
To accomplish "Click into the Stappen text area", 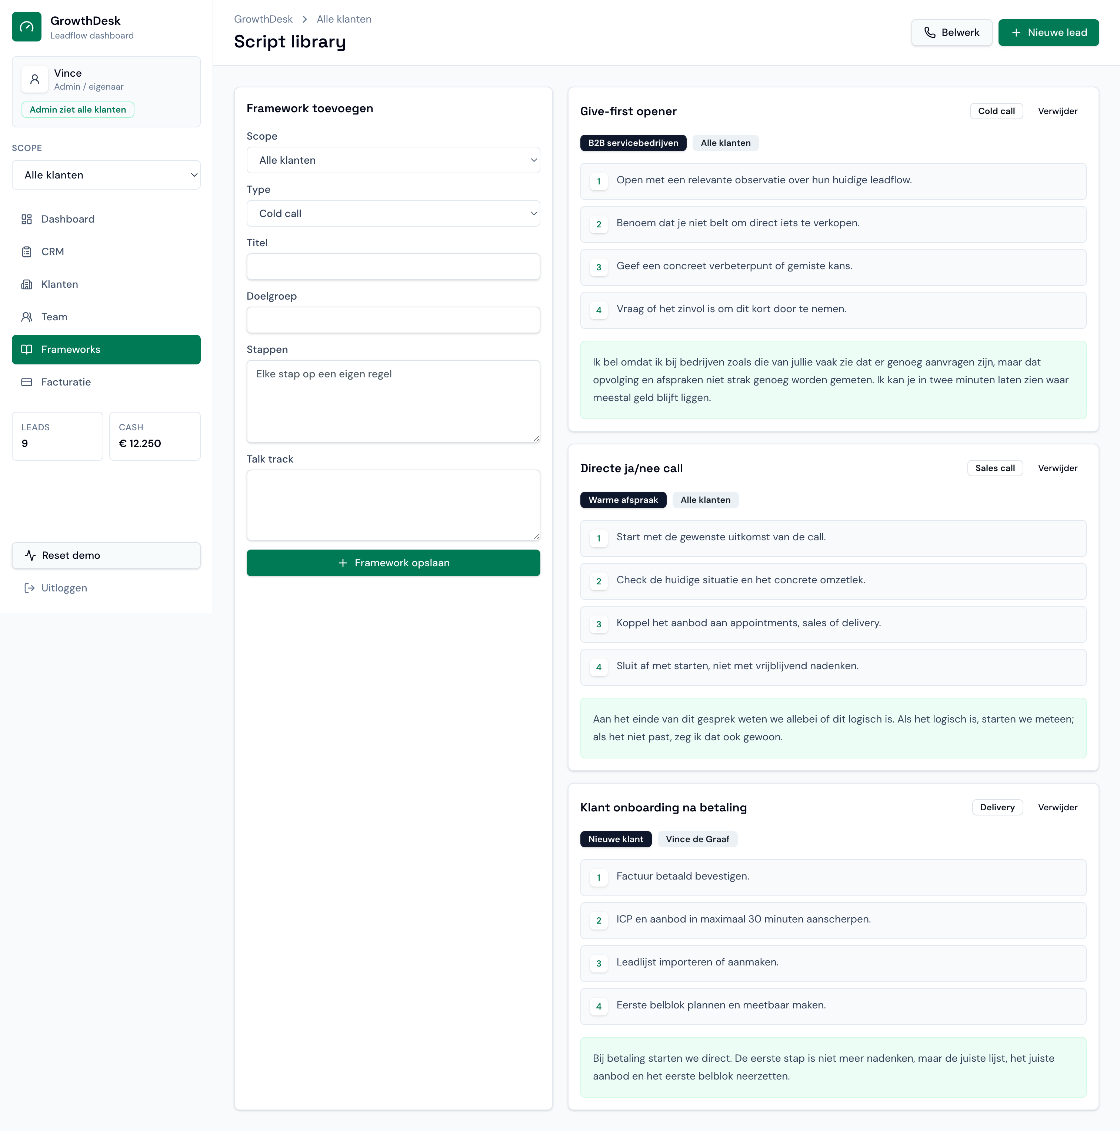I will (393, 401).
